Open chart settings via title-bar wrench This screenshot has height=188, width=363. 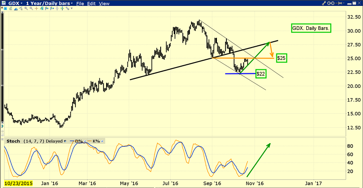click(324, 3)
